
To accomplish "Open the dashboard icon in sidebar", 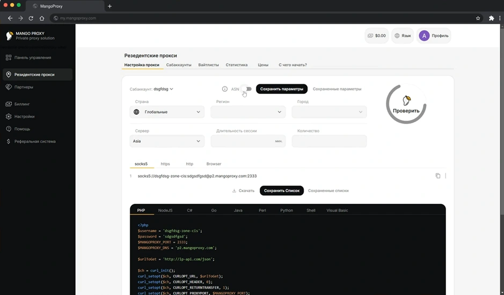I will point(9,57).
